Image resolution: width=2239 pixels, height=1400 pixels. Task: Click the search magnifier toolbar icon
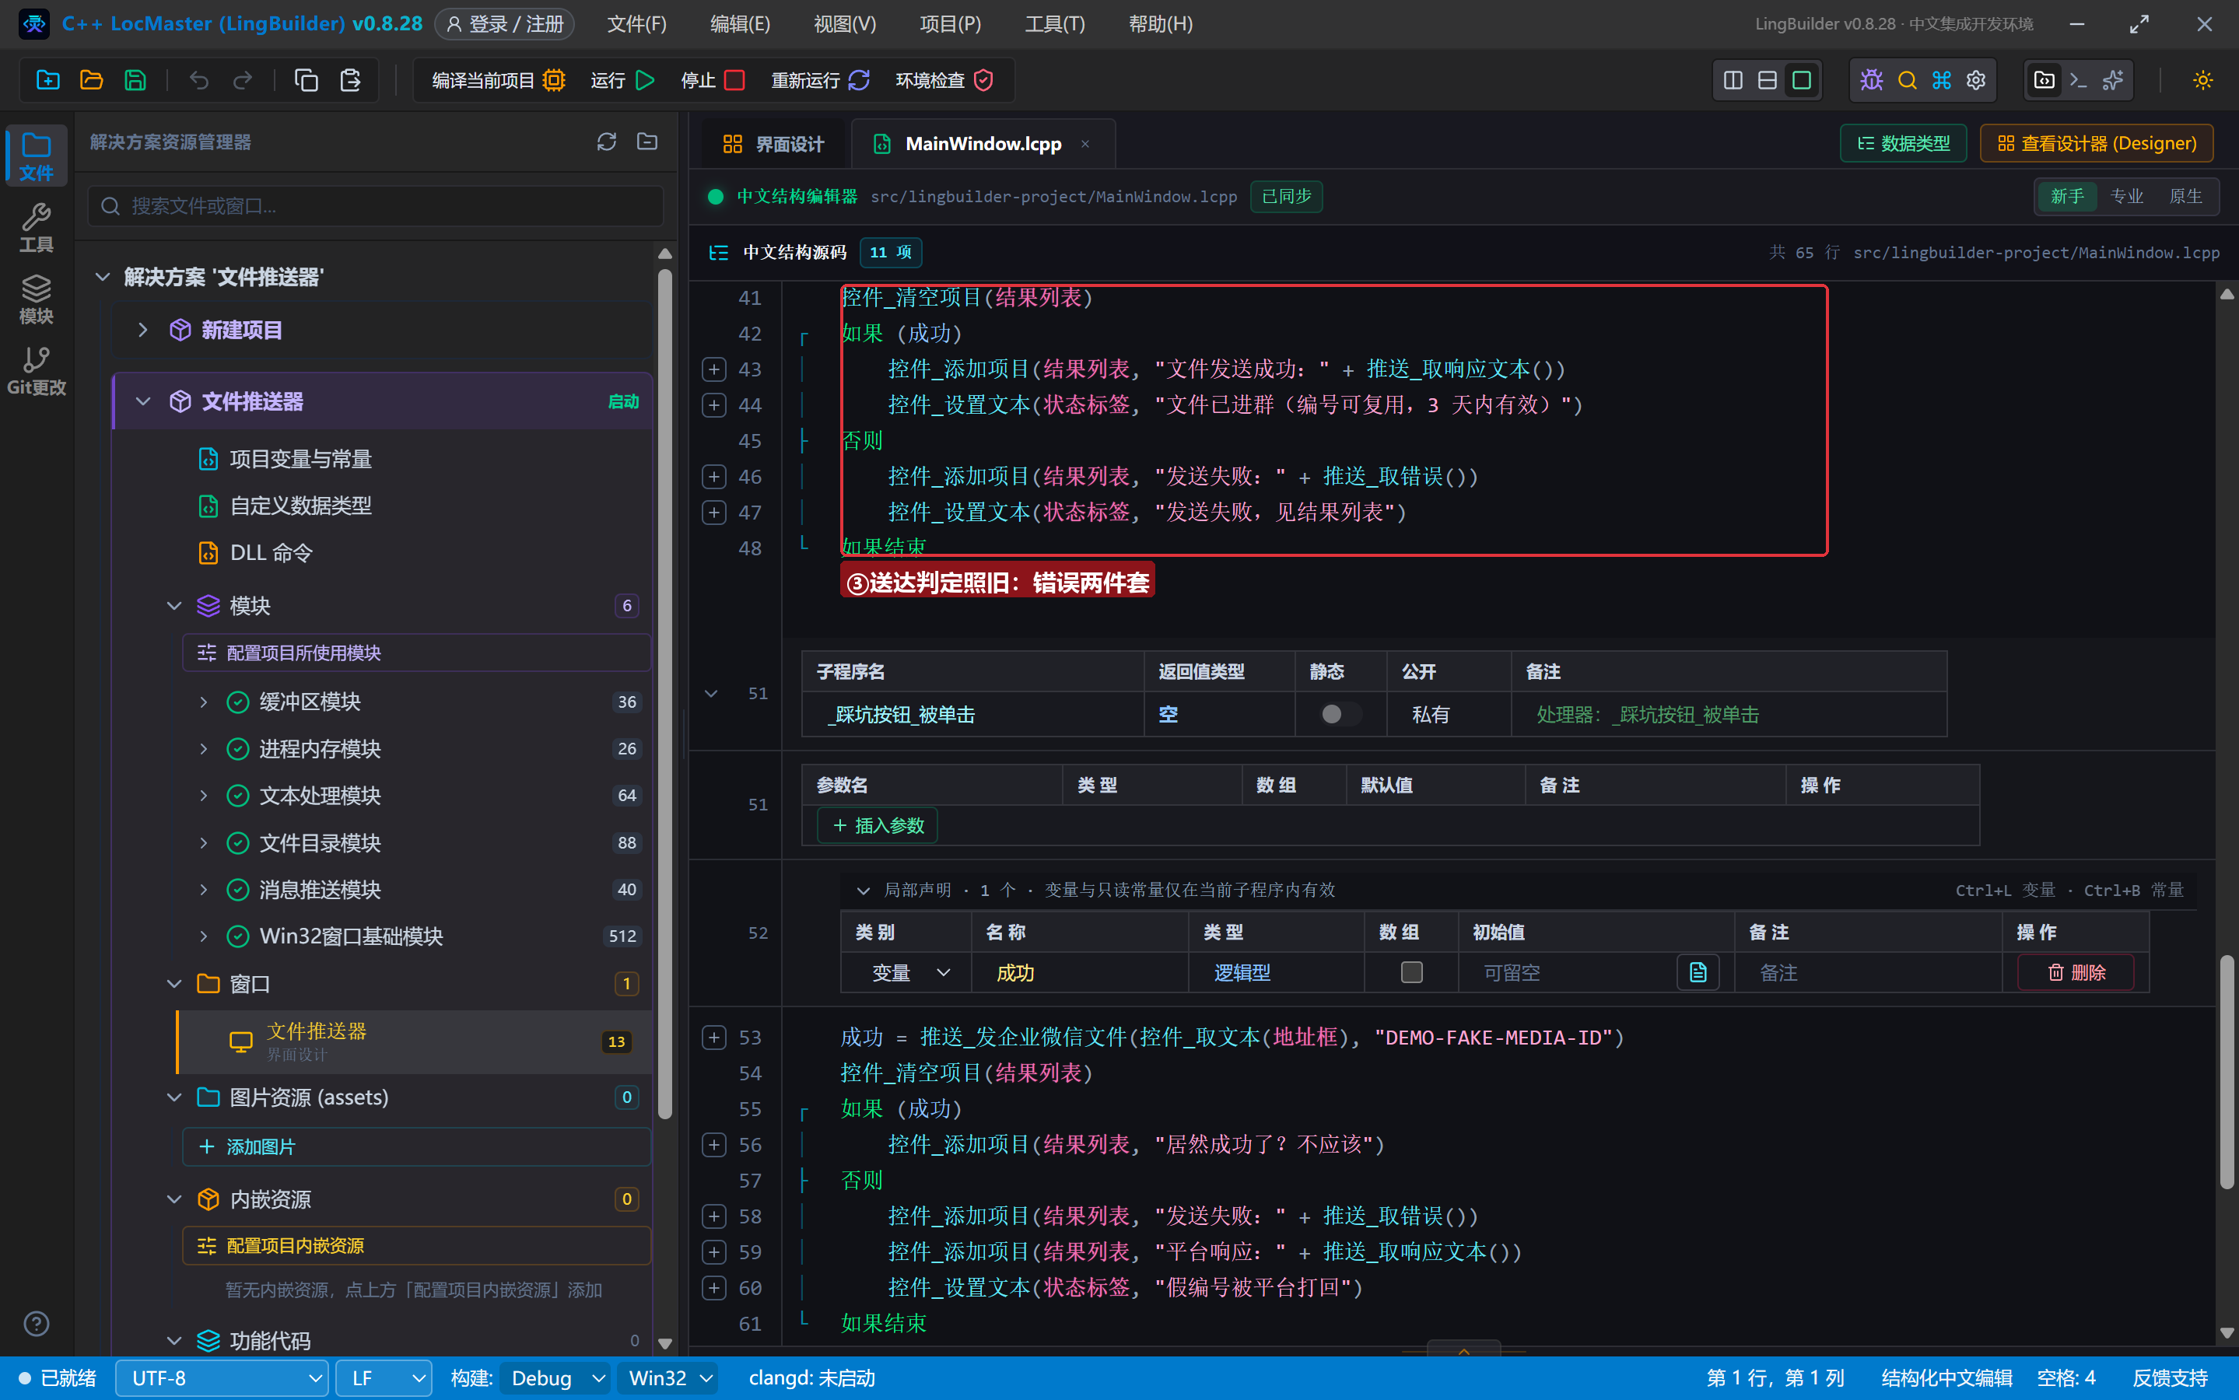[x=1907, y=81]
